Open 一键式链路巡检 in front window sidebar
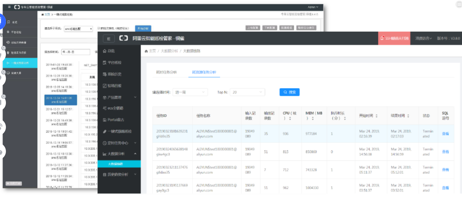 pos(117,131)
